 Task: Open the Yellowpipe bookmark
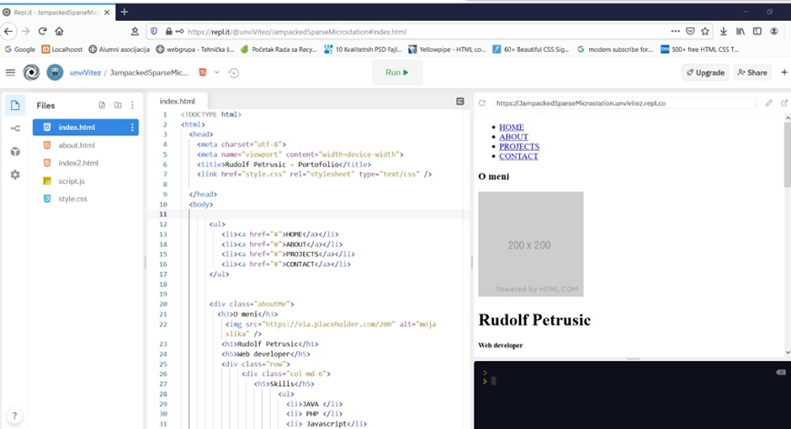point(447,49)
